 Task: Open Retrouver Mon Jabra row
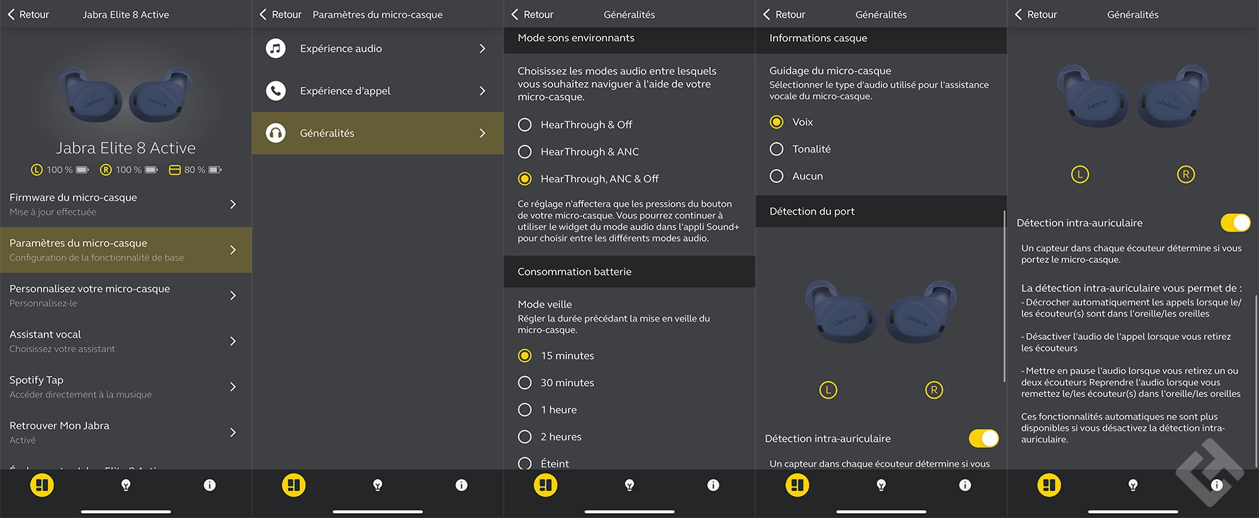click(x=126, y=432)
